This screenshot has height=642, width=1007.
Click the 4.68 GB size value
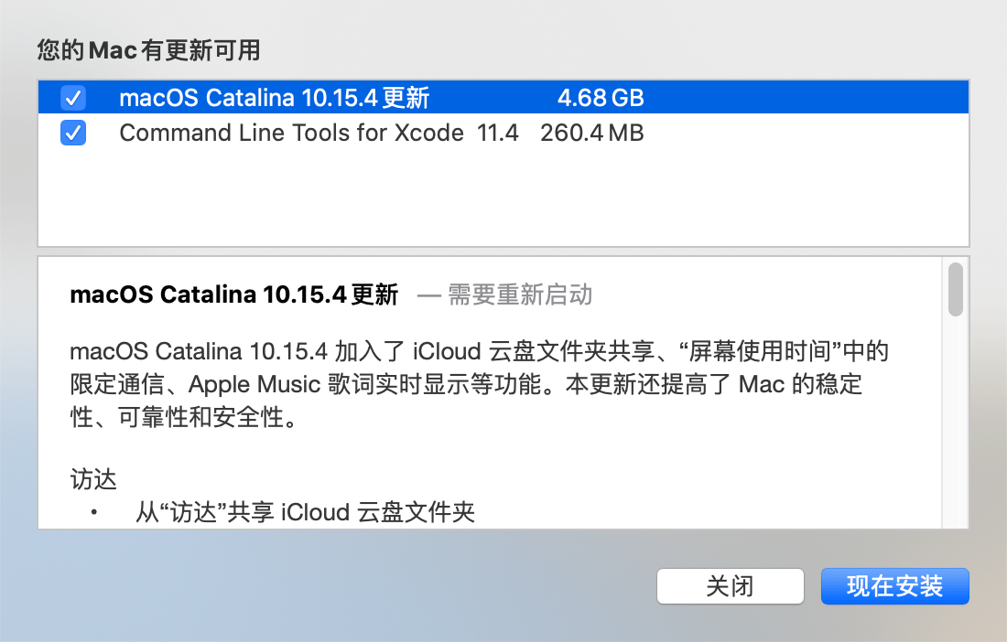[x=601, y=97]
